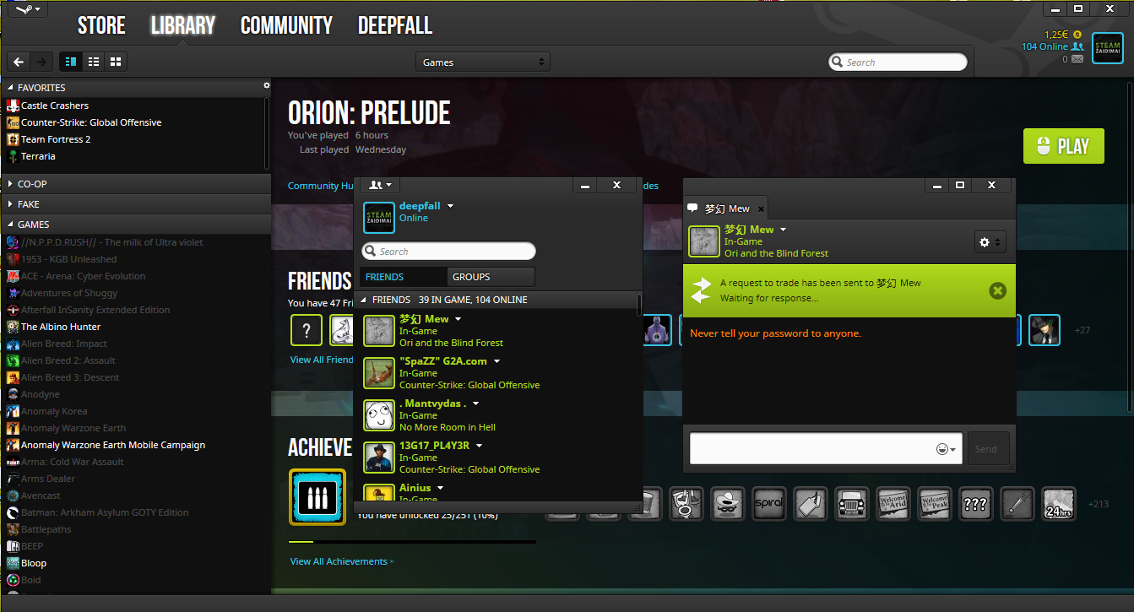Screen dimensions: 1134x612
Task: Click the Welcome to Peak achievement icon
Action: (x=934, y=504)
